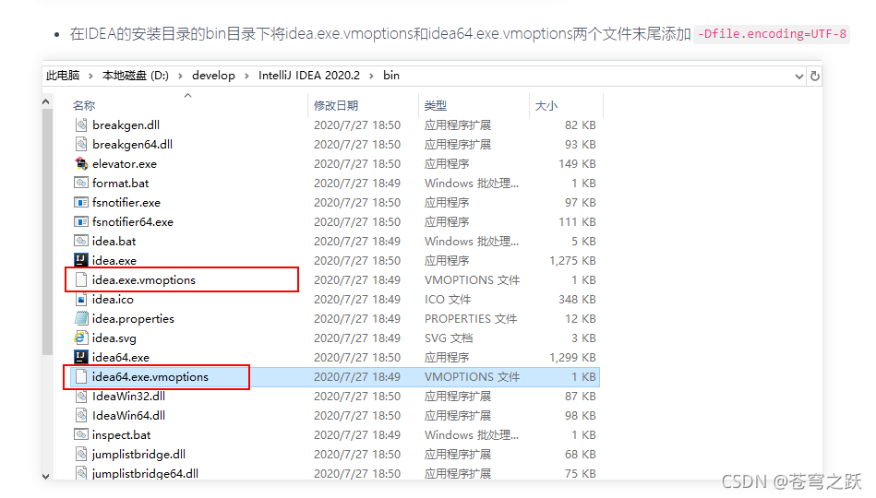Click the 1,275 KB size of idea.exe
The height and width of the screenshot is (498, 876).
coord(572,261)
